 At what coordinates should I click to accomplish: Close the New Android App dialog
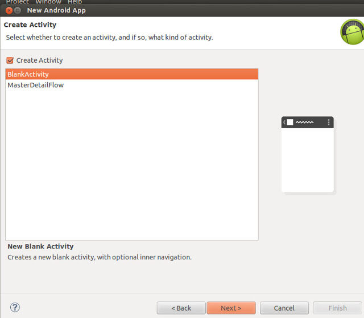coord(9,10)
